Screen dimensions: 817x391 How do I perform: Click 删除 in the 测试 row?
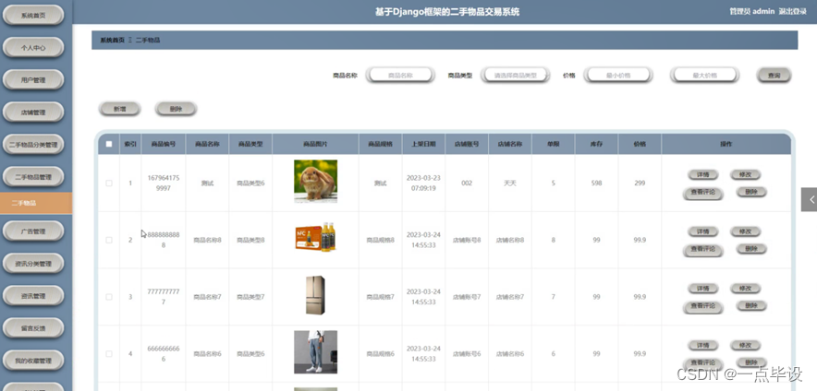(x=751, y=193)
